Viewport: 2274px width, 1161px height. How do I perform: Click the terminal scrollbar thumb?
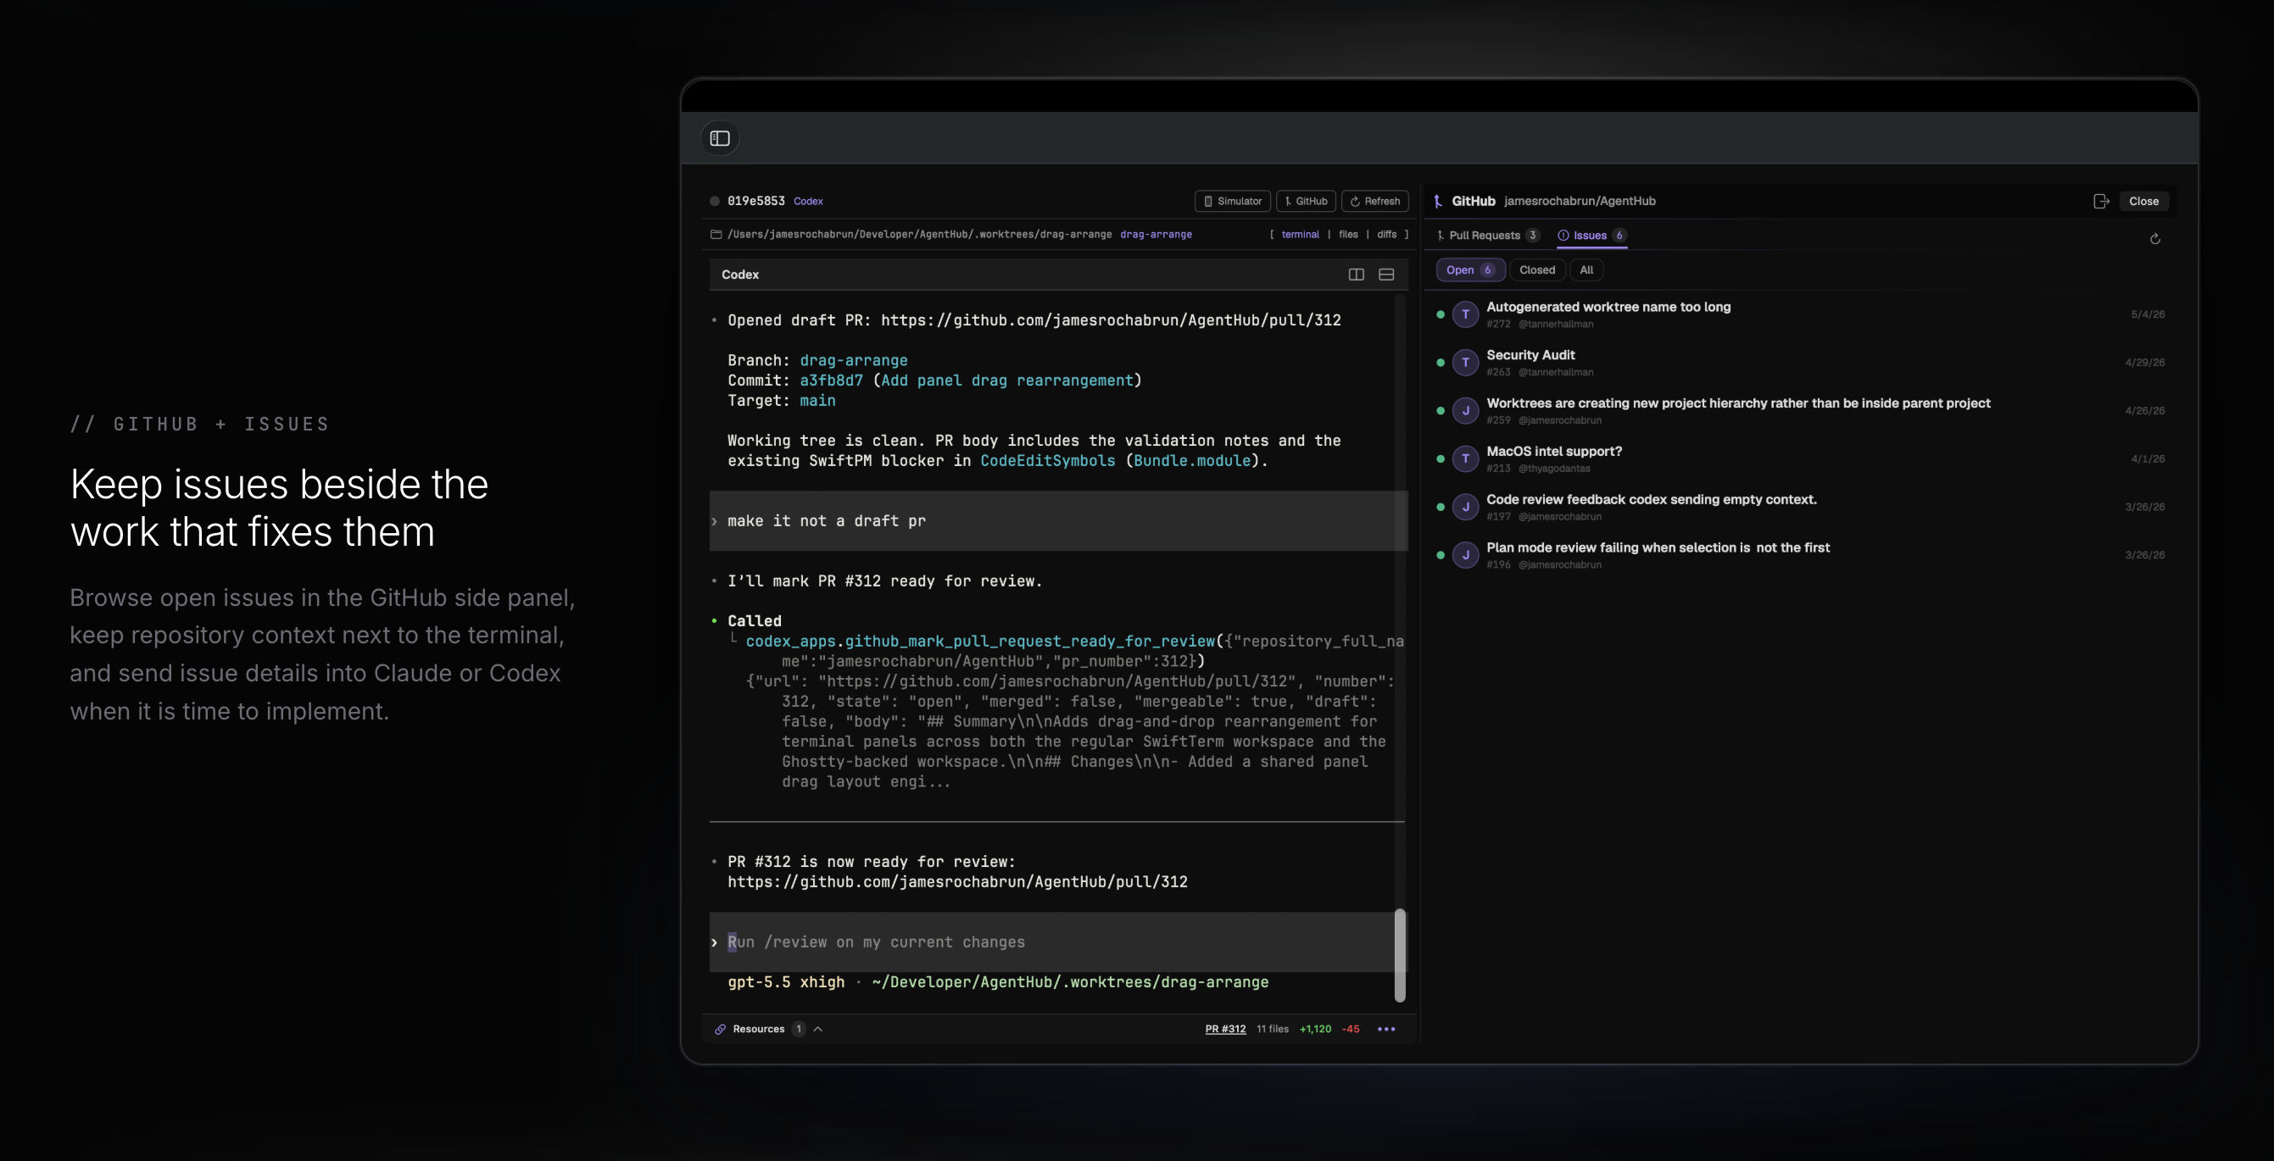click(x=1399, y=955)
